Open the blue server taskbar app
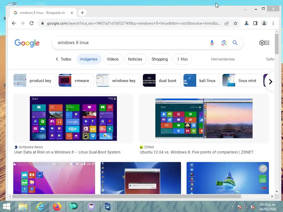 pos(108,206)
